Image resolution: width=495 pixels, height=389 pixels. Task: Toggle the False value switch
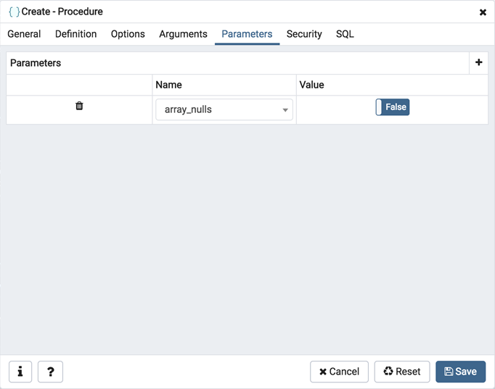(393, 107)
